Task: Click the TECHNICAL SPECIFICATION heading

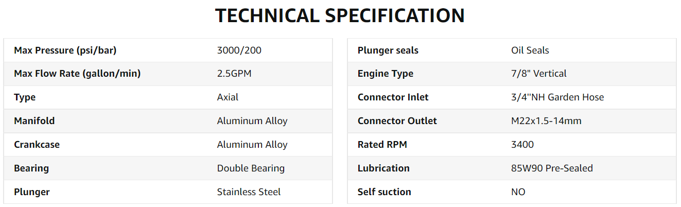Action: (340, 16)
